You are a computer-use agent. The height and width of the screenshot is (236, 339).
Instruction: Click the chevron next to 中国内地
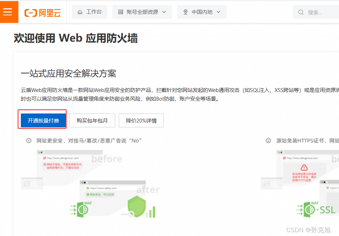(219, 12)
